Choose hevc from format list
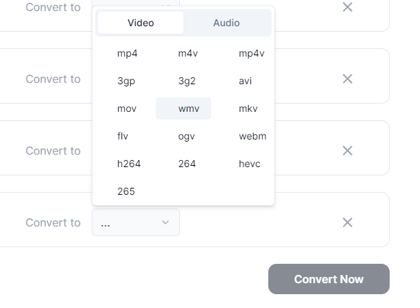 [250, 164]
